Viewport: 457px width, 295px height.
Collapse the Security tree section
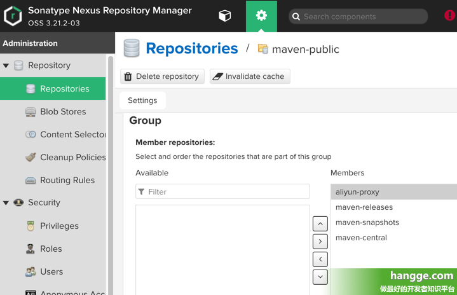click(6, 203)
